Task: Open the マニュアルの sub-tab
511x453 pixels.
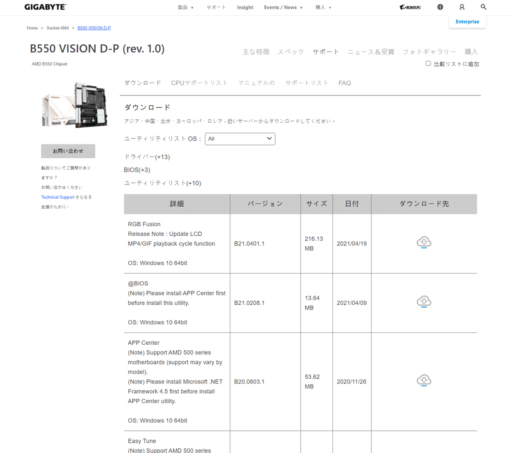Action: coord(256,83)
